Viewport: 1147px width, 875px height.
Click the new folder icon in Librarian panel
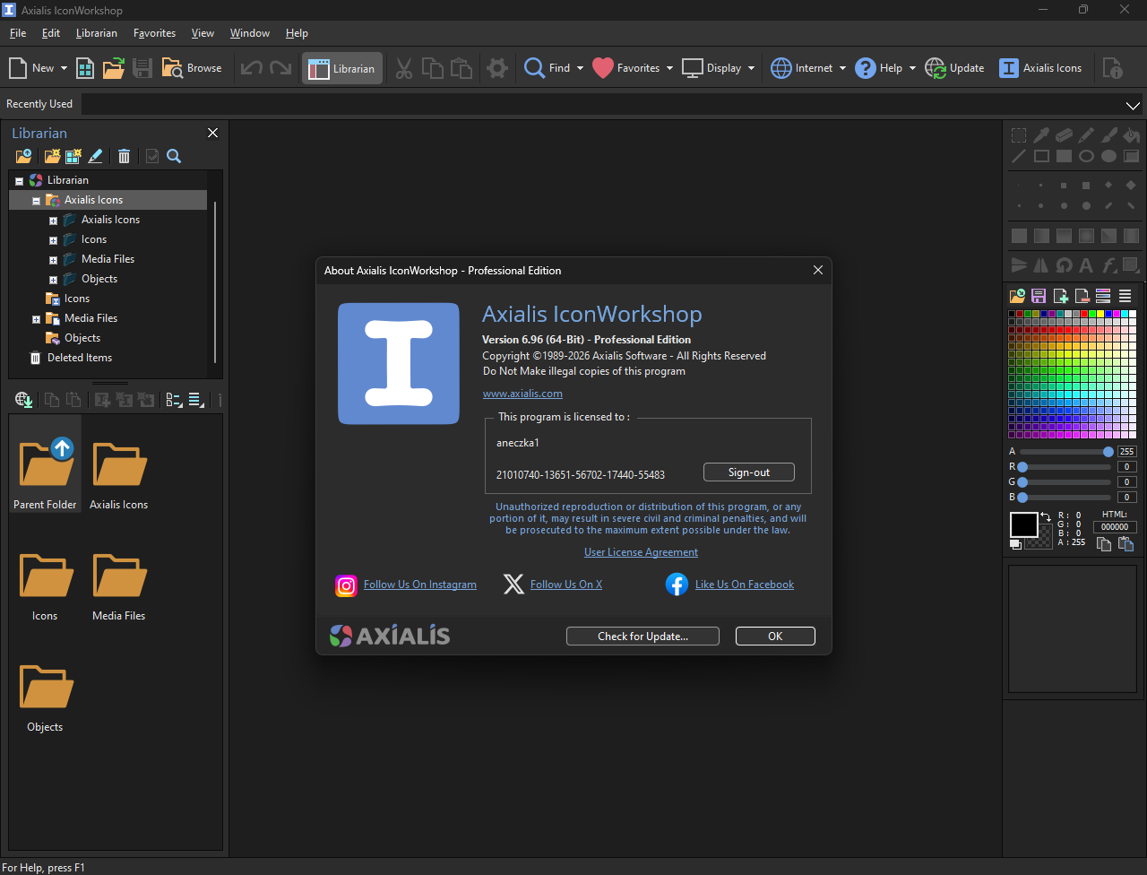click(53, 156)
